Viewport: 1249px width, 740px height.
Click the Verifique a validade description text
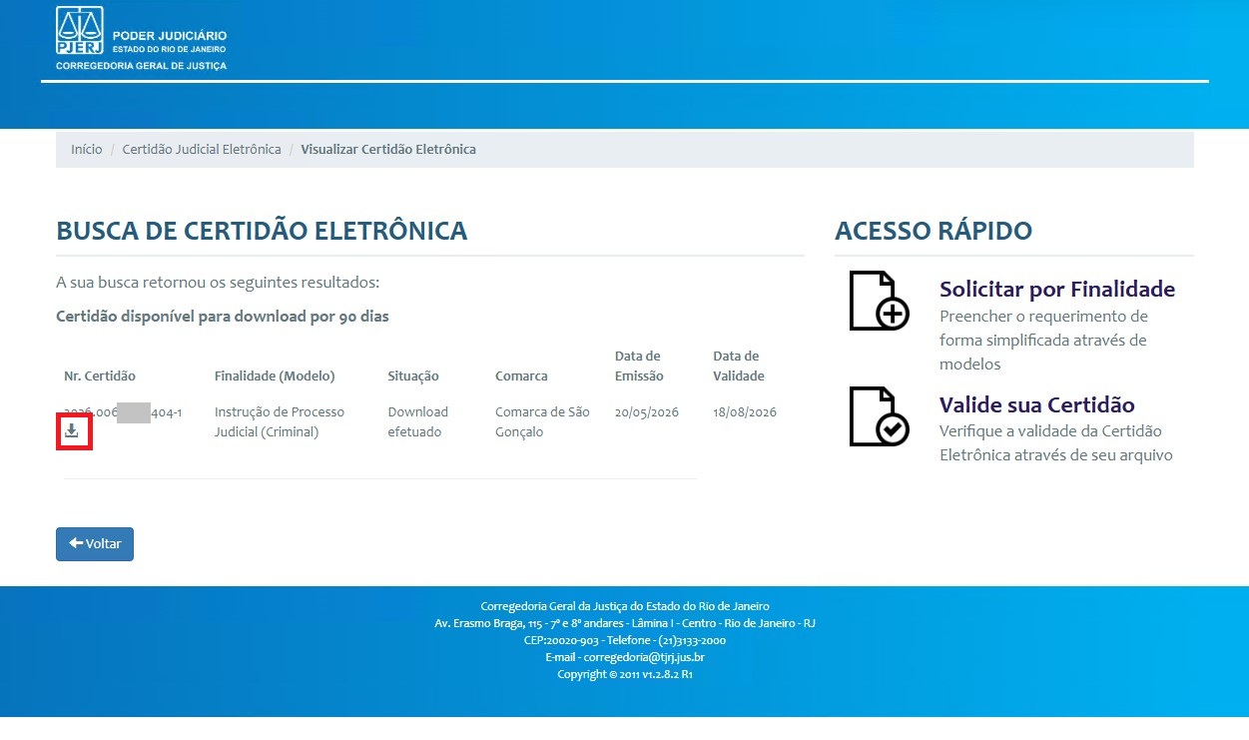pos(1056,443)
